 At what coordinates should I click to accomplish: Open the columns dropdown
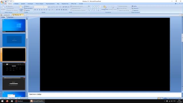pyautogui.click(x=66, y=10)
